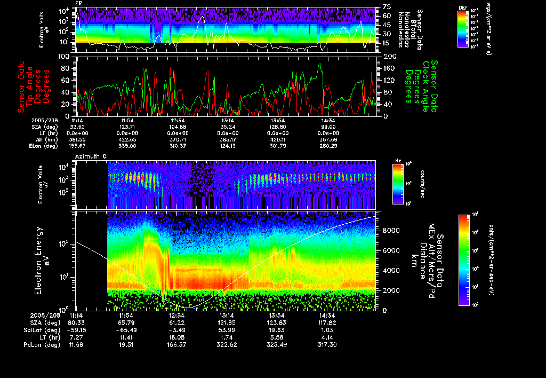Click the ELon value 310.37
This screenshot has width=546, height=378.
click(x=178, y=146)
